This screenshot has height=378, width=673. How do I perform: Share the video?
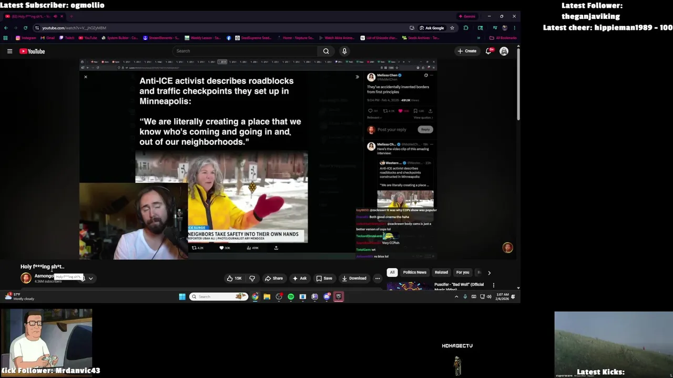coord(273,278)
